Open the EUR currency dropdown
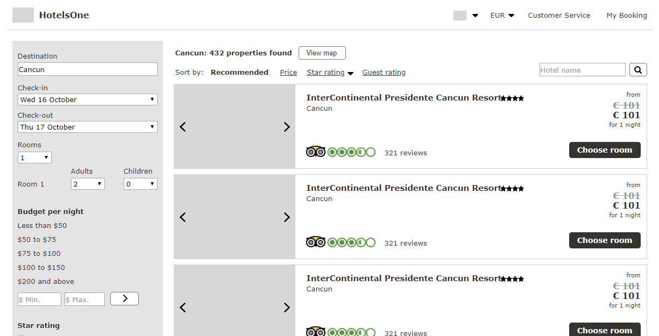Screen dimensions: 659x336 coord(502,16)
